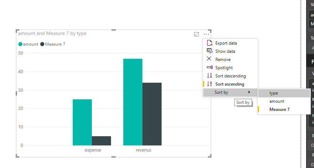Choose Show data menu entry
314x168 pixels.
230,51
